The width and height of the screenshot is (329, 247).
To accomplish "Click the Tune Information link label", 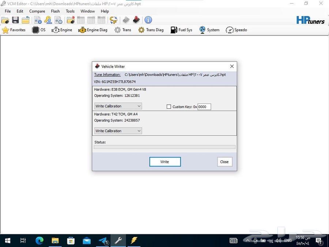I will coord(107,75).
